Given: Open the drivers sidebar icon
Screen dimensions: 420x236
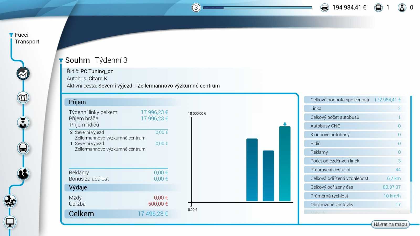Looking at the screenshot, I should pyautogui.click(x=23, y=123).
